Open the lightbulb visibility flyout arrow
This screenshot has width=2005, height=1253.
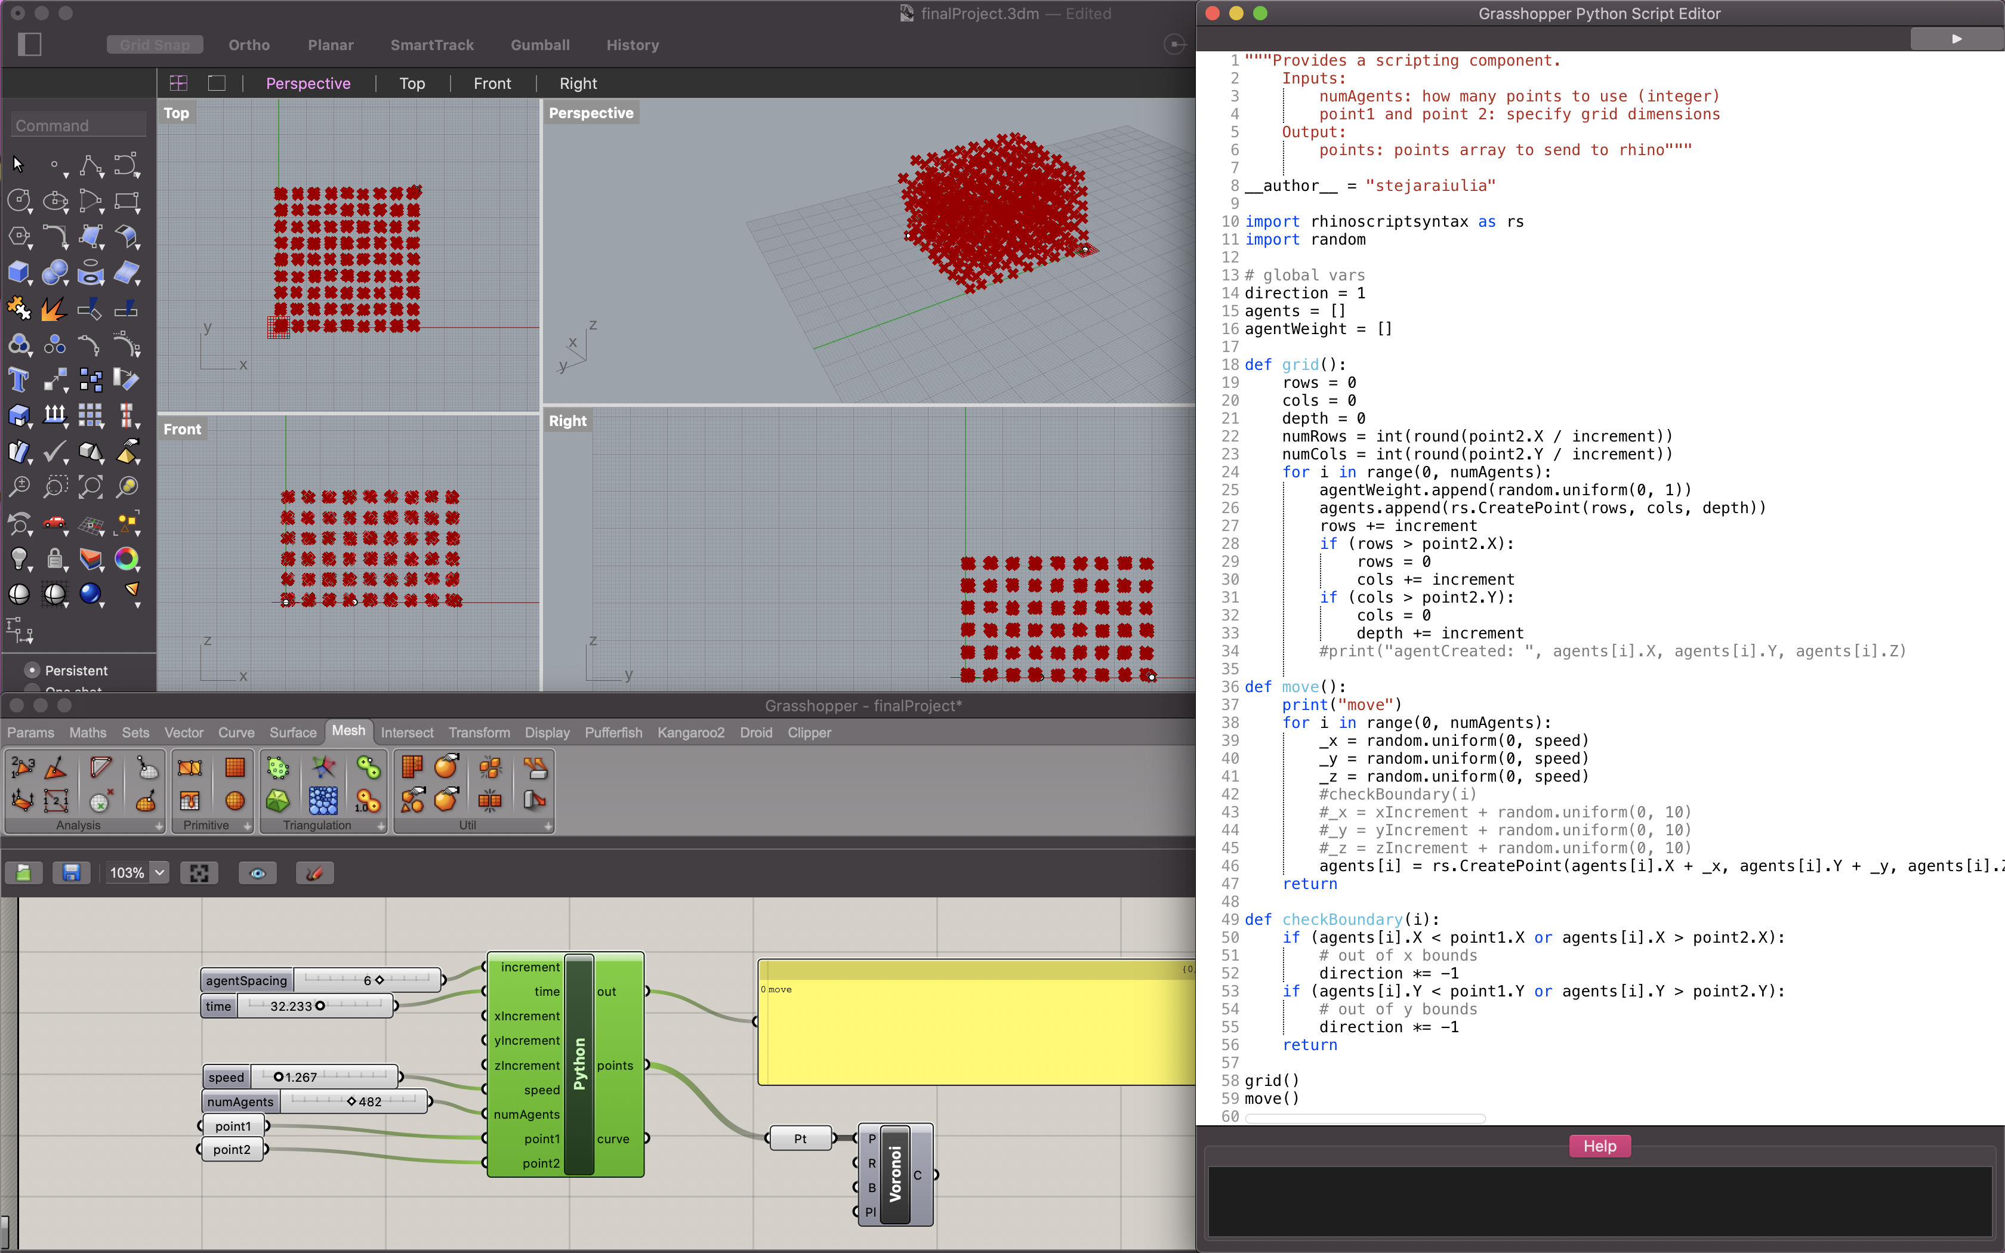[x=30, y=569]
